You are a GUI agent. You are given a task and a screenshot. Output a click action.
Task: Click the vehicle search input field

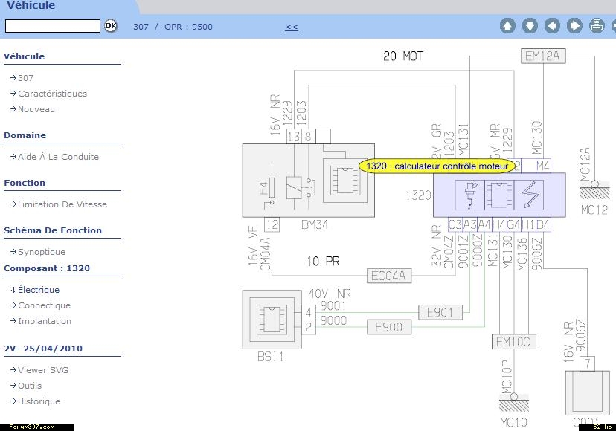(53, 26)
